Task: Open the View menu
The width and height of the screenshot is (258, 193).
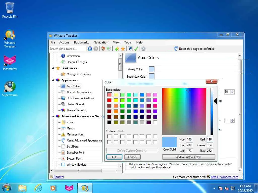Action: [116, 42]
